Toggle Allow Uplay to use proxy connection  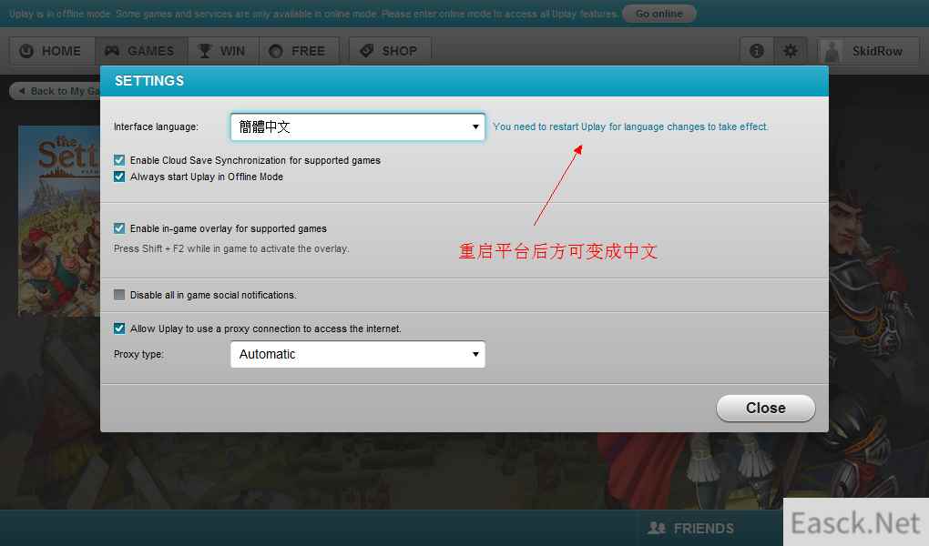pyautogui.click(x=119, y=329)
